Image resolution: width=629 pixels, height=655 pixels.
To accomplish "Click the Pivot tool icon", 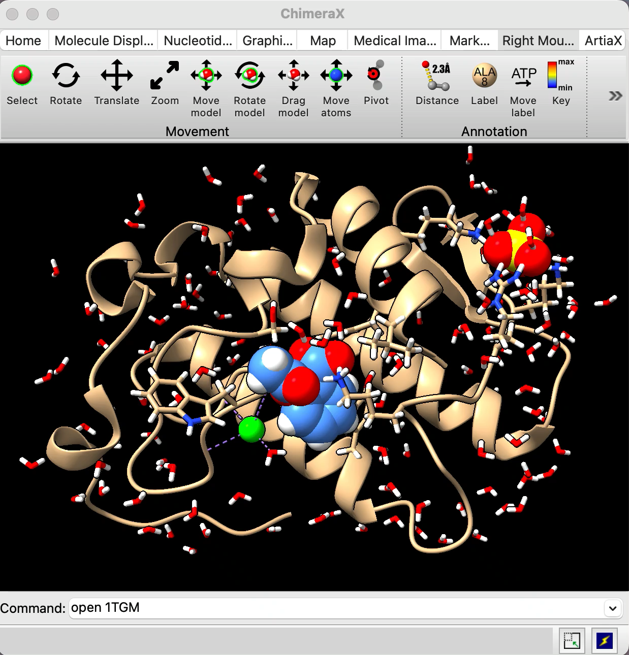I will 376,76.
